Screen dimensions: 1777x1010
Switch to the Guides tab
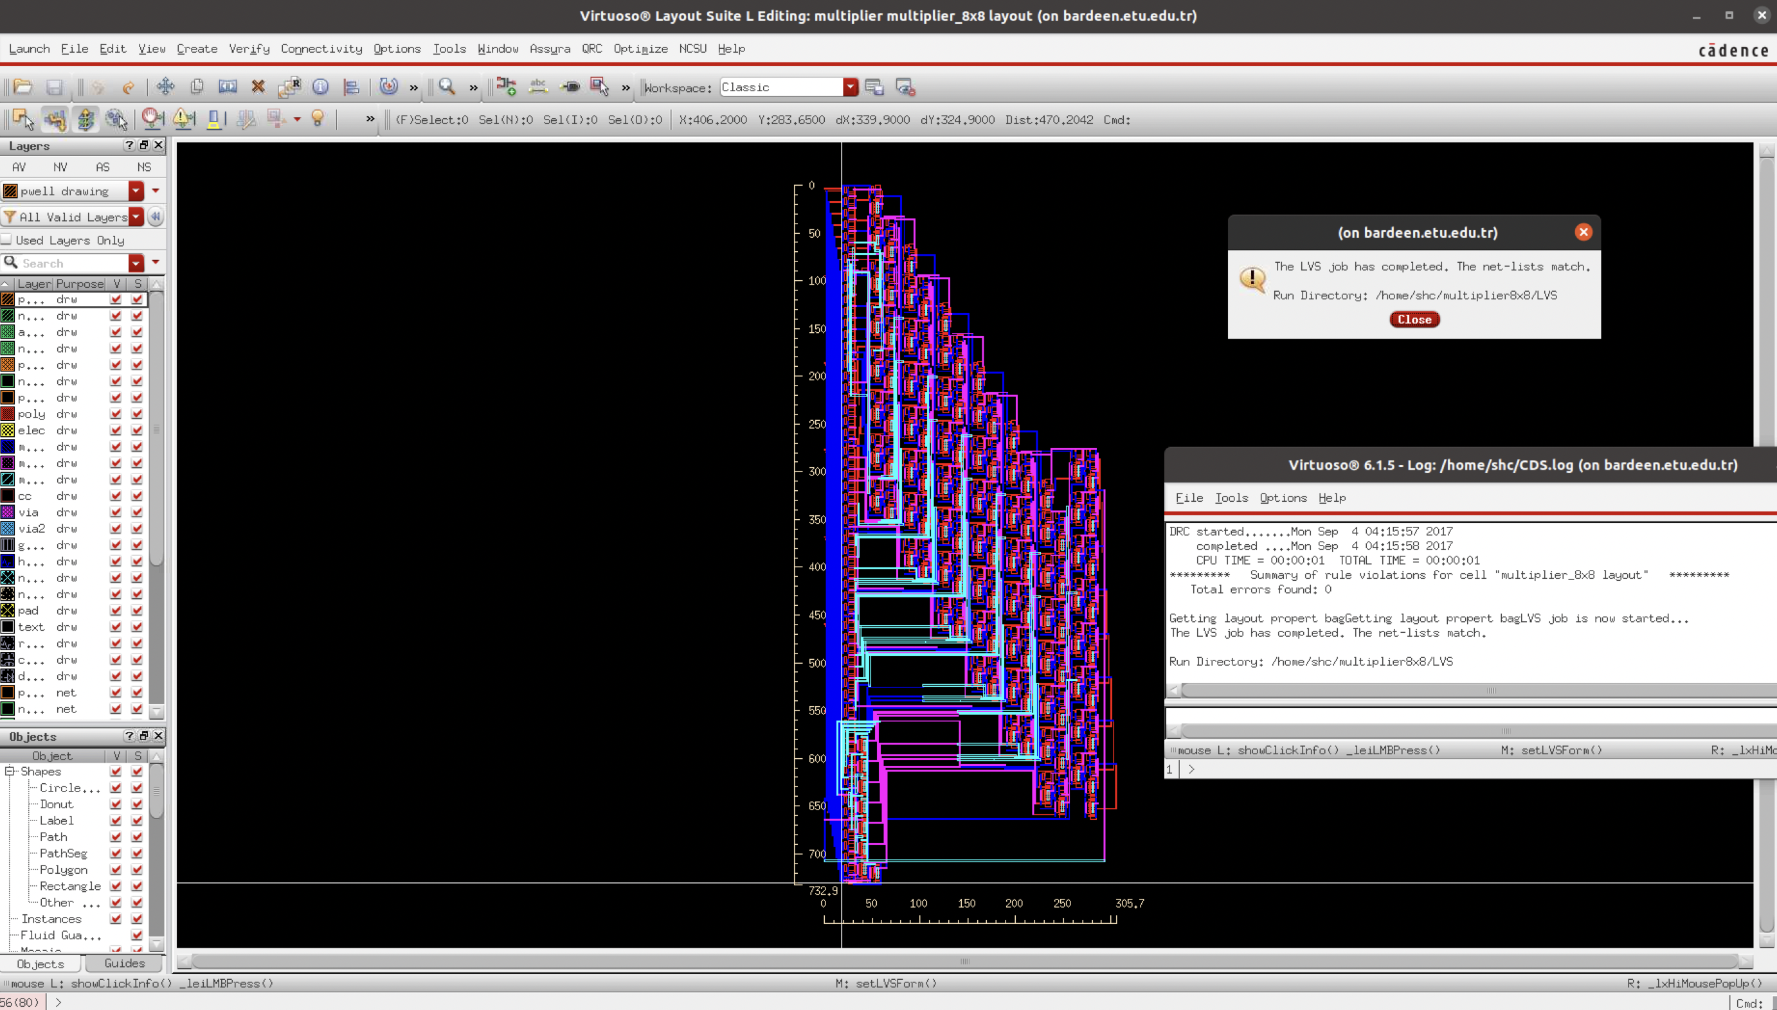[124, 963]
